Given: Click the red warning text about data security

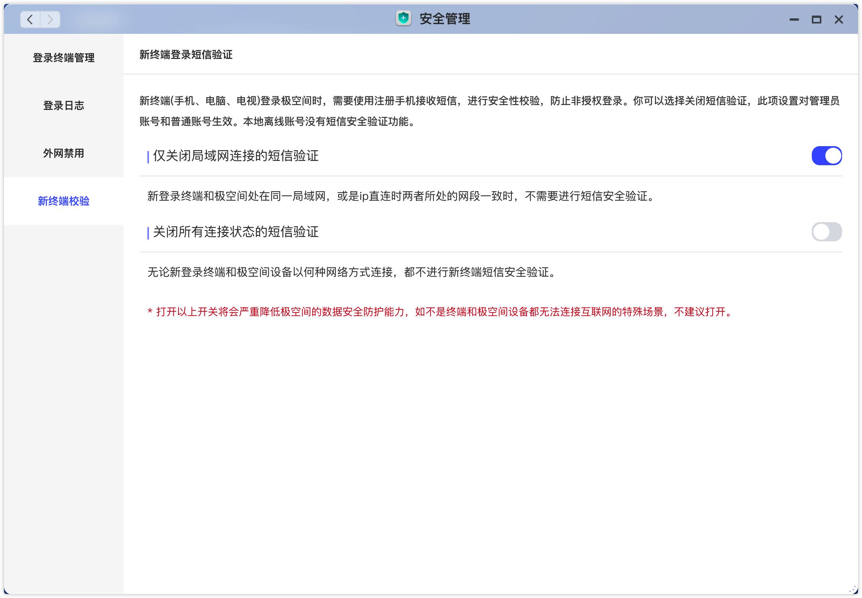Looking at the screenshot, I should (438, 313).
